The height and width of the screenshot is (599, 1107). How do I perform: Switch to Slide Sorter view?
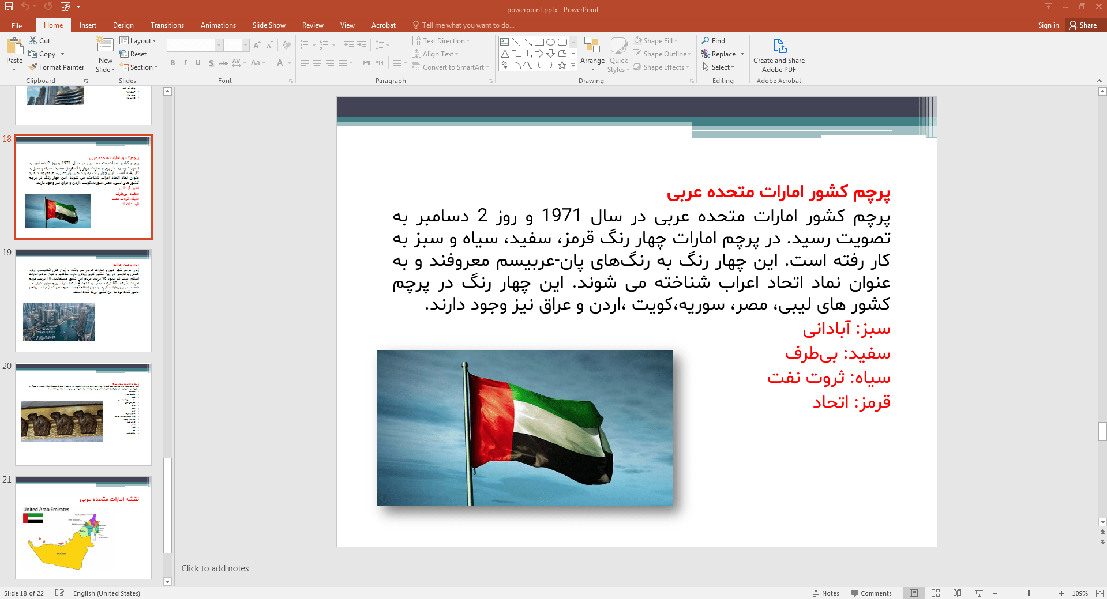[x=936, y=593]
